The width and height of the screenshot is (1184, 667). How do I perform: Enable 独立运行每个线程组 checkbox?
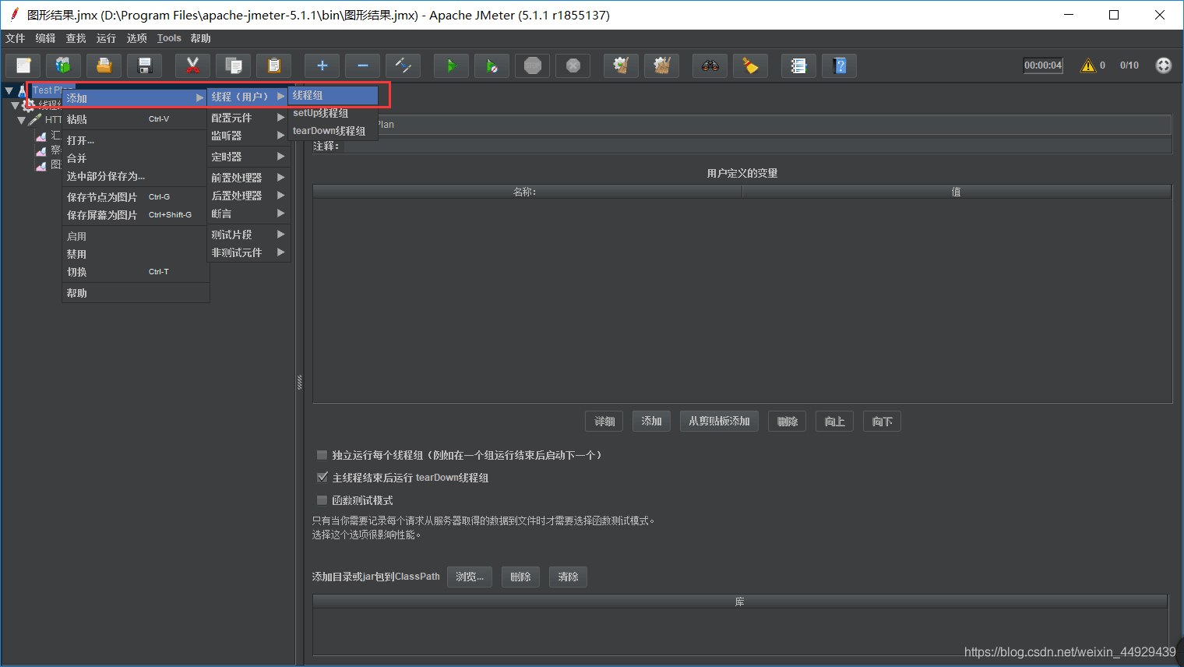coord(322,455)
